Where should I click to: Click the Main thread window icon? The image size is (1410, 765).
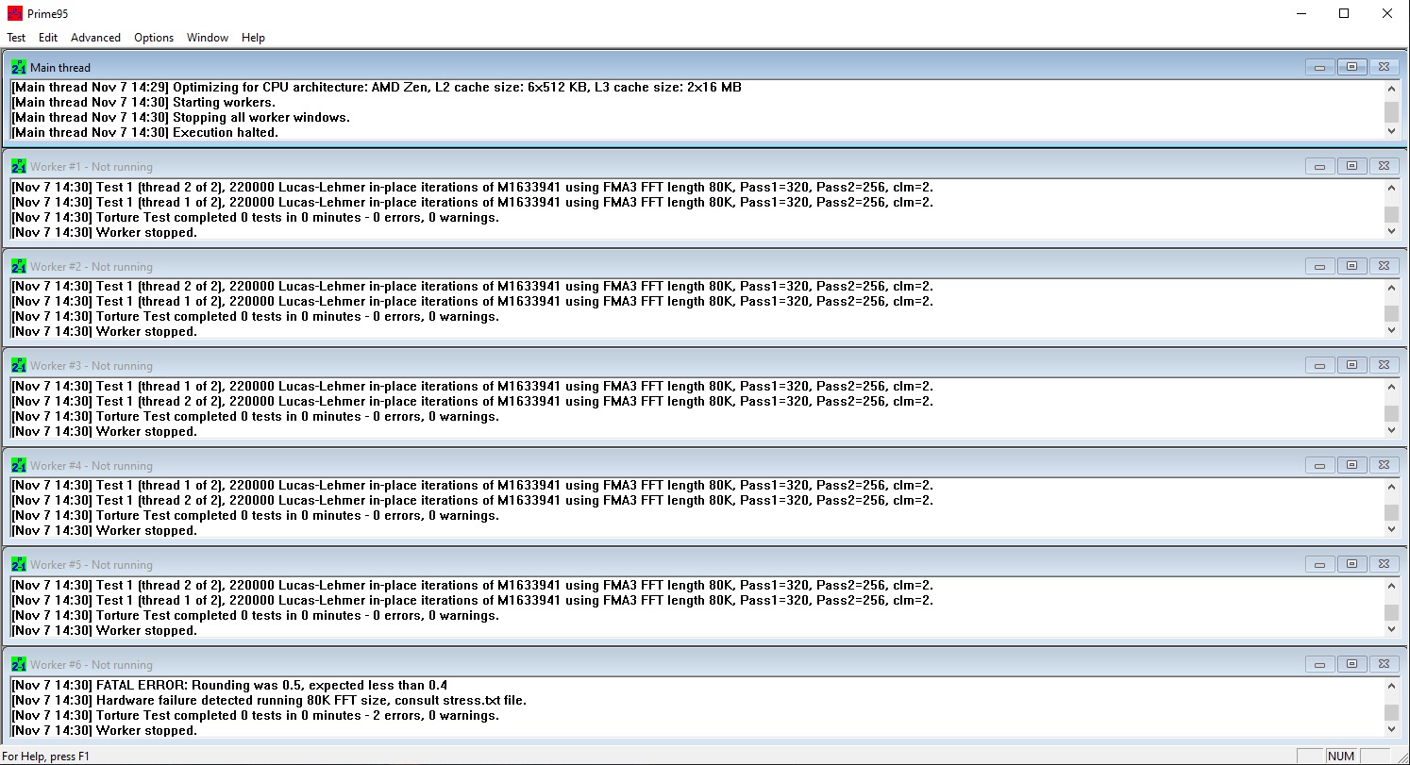click(19, 67)
